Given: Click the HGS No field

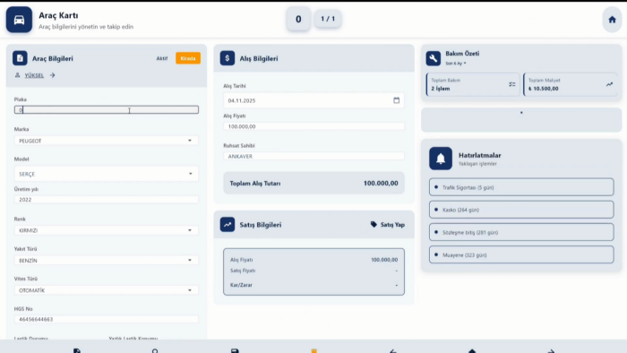Looking at the screenshot, I should click(x=107, y=319).
